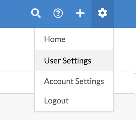Toggle the highlighted gear icon

point(102,13)
